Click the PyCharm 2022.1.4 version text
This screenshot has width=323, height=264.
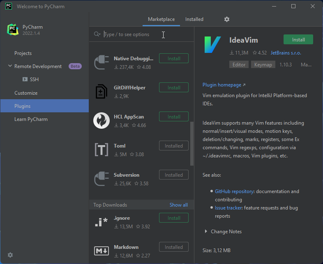[31, 33]
